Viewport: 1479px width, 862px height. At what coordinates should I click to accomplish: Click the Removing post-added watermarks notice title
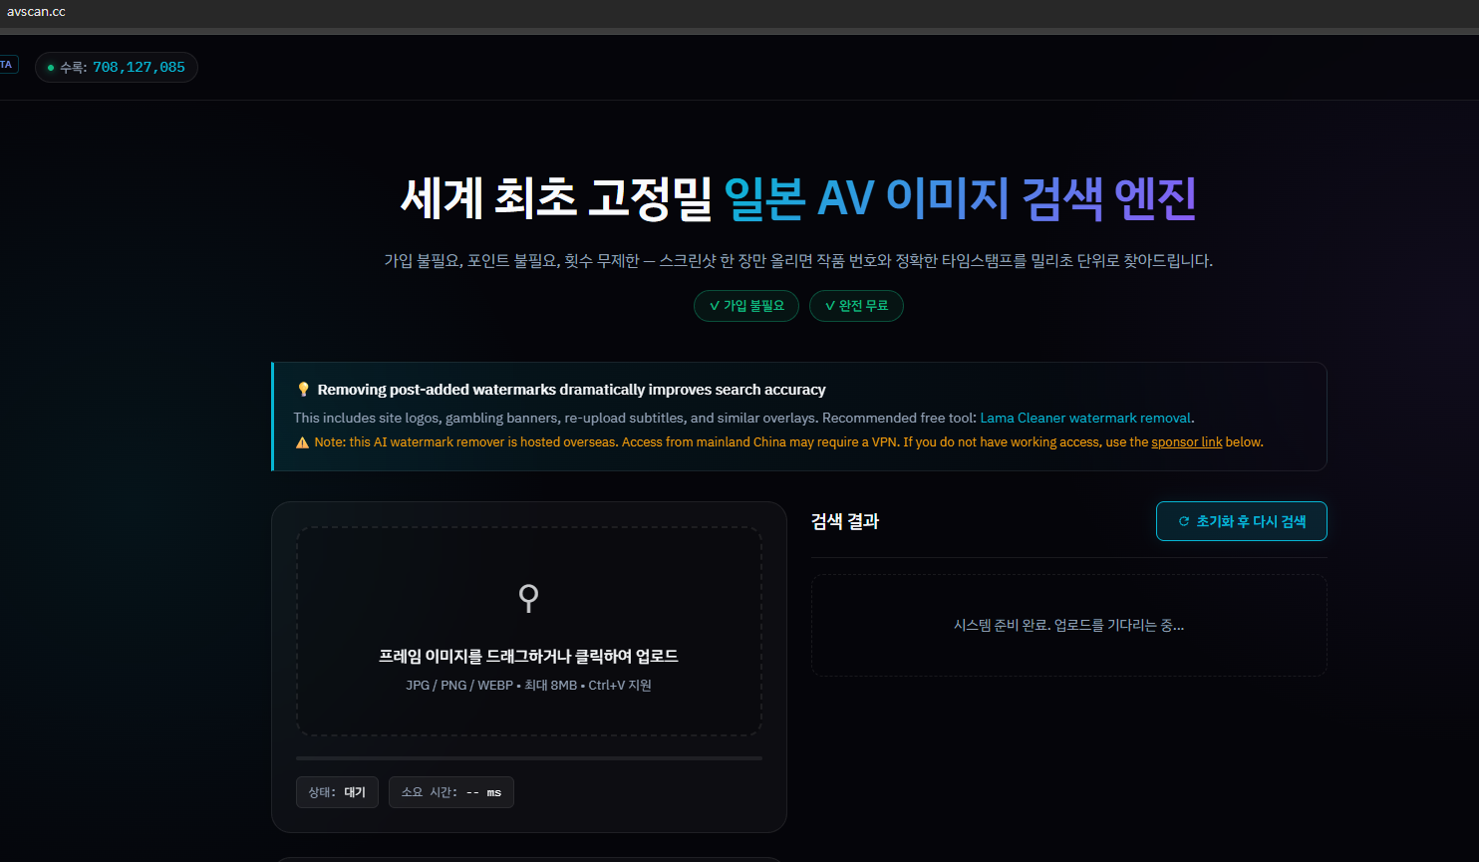571,390
